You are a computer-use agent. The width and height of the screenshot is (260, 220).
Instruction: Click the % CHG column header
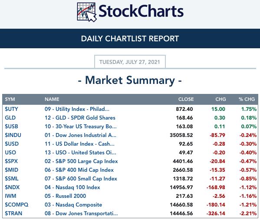pyautogui.click(x=247, y=99)
